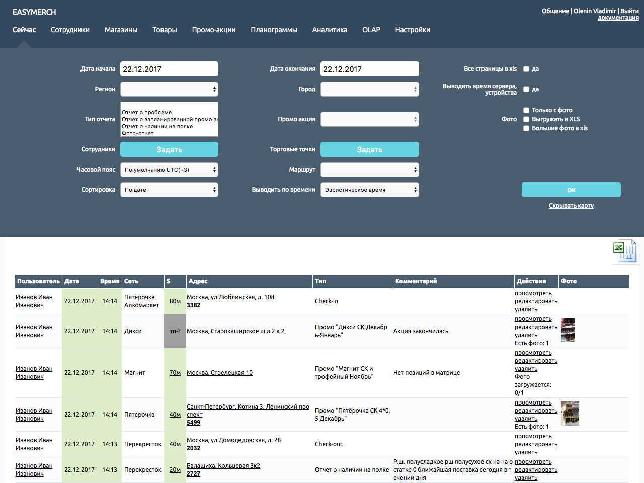Screen dimensions: 644x483
Task: Click Задать button for Сотрудники
Action: coord(169,149)
